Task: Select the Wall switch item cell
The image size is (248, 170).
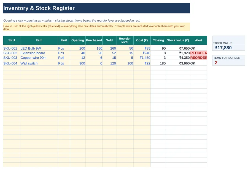Action: pos(39,63)
